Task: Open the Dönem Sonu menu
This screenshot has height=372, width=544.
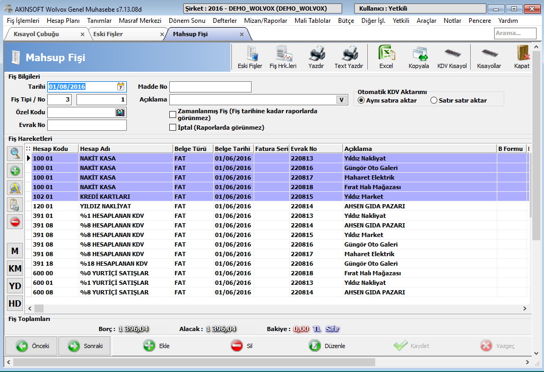Action: 187,21
